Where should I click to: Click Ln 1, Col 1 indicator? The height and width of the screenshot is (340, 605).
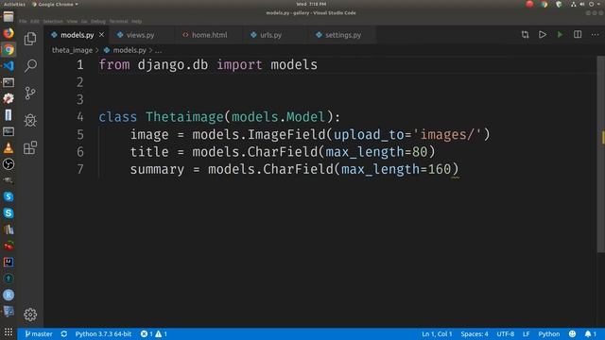(437, 333)
